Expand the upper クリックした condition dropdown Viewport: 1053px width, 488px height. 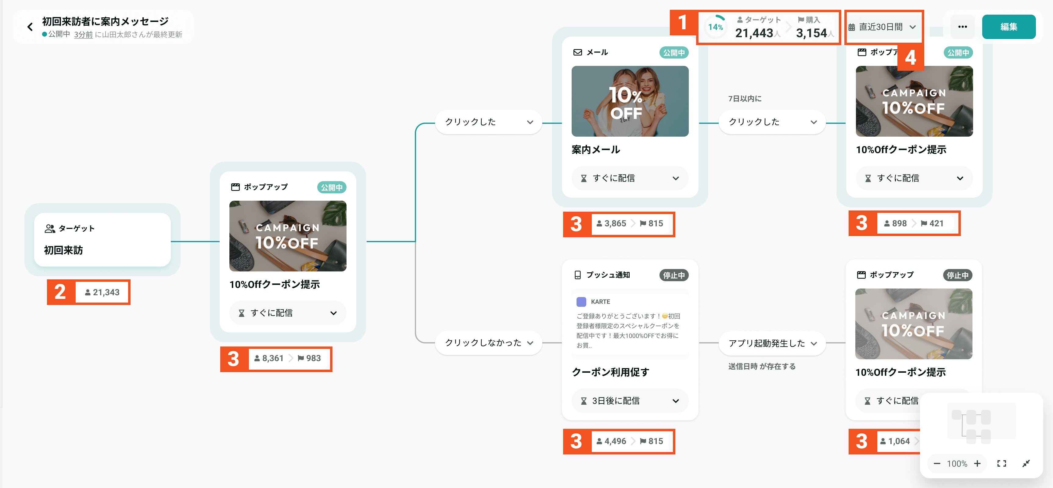click(488, 122)
